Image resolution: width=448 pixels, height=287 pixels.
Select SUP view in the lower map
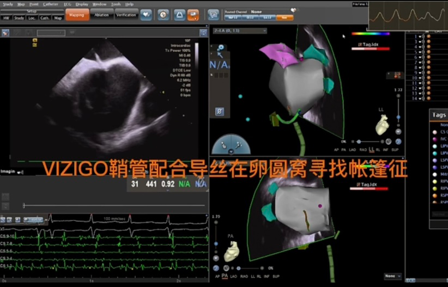(x=276, y=276)
